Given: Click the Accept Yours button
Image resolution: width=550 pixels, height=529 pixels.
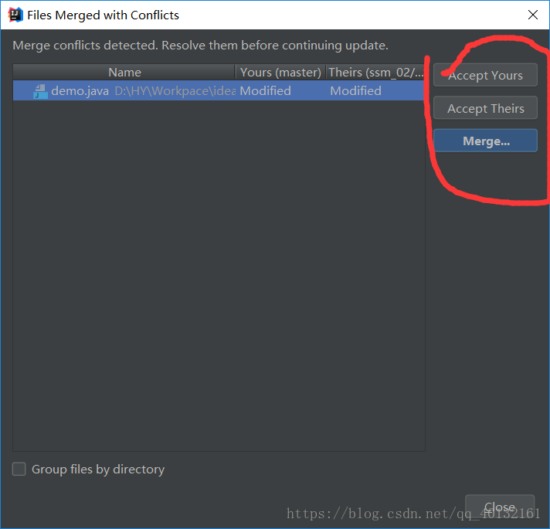Looking at the screenshot, I should (485, 75).
